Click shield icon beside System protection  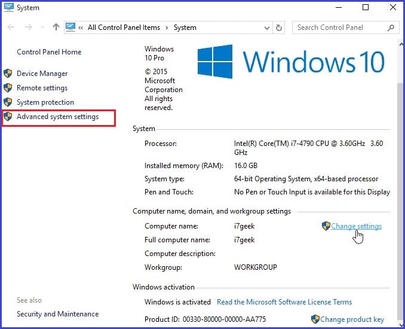(x=8, y=102)
